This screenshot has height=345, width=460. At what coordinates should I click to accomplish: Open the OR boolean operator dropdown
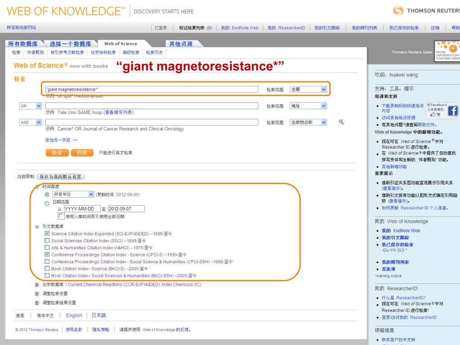coord(31,106)
